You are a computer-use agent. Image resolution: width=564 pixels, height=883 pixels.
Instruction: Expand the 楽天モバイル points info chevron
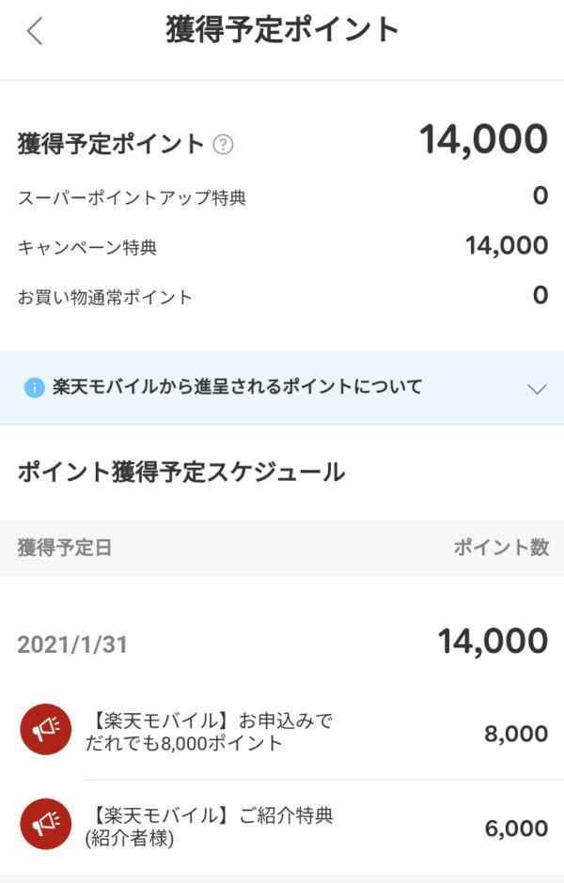[x=537, y=389]
